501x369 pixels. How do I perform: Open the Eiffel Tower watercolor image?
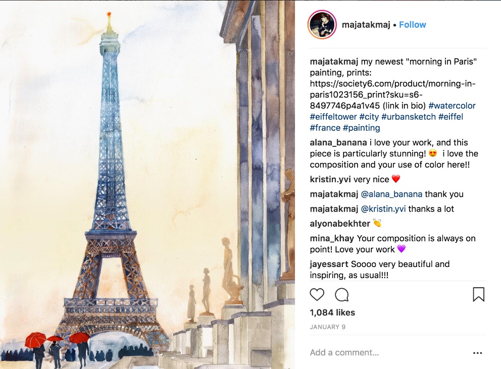click(x=147, y=185)
